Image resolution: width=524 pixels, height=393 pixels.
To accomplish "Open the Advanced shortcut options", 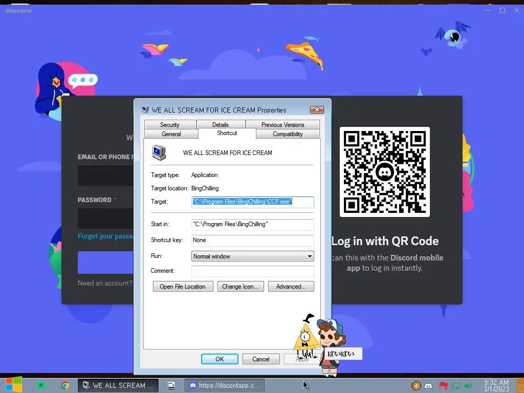I will 291,287.
